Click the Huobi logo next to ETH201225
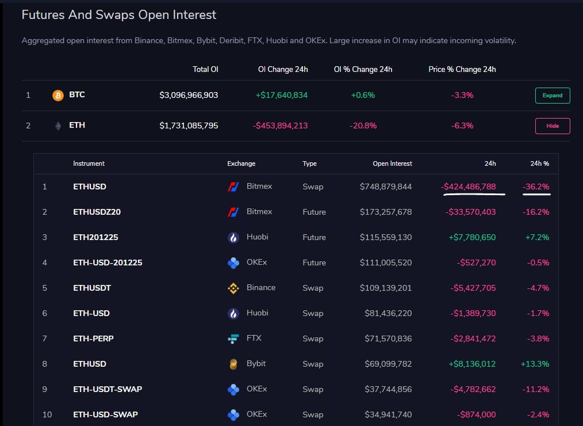 pos(232,237)
